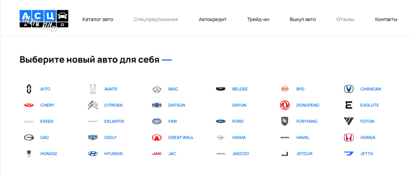Click the HAIMA brand logo icon
The image size is (414, 176).
click(221, 137)
